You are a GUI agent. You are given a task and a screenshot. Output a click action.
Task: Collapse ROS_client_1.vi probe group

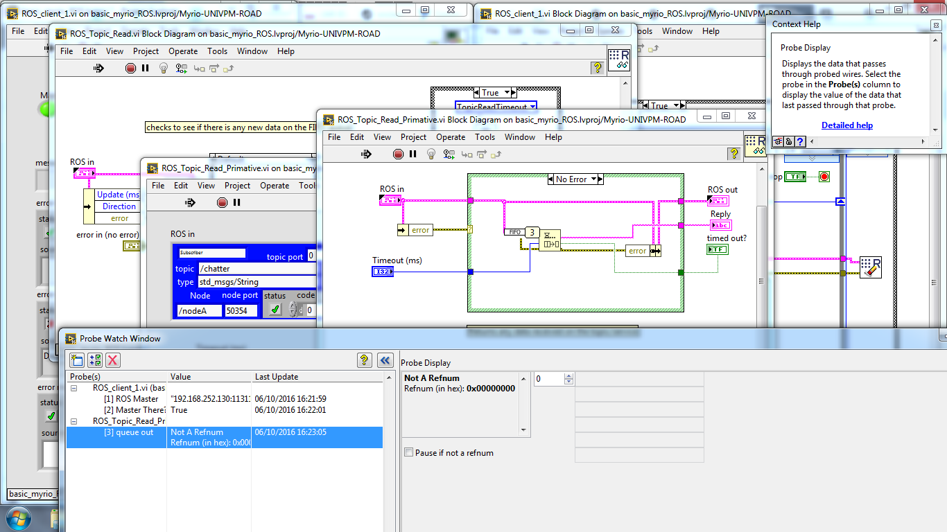(74, 388)
